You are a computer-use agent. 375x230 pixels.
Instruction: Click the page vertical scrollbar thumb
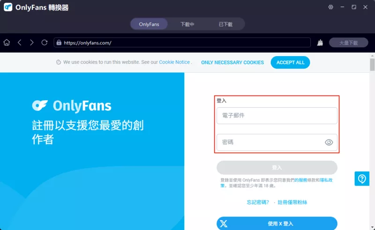coord(372,65)
